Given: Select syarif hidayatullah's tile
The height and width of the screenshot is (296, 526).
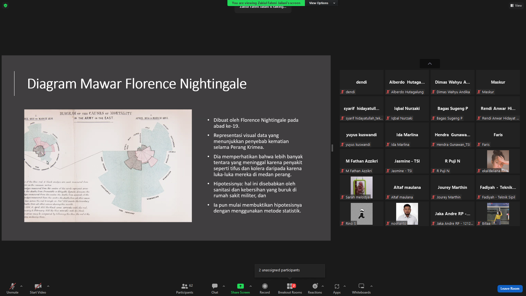Looking at the screenshot, I should click(362, 109).
